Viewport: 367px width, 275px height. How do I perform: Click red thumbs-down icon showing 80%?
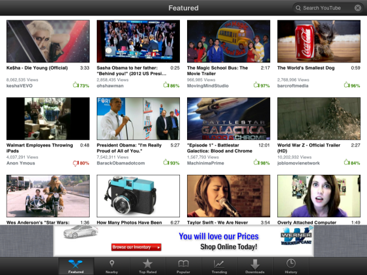pos(76,163)
